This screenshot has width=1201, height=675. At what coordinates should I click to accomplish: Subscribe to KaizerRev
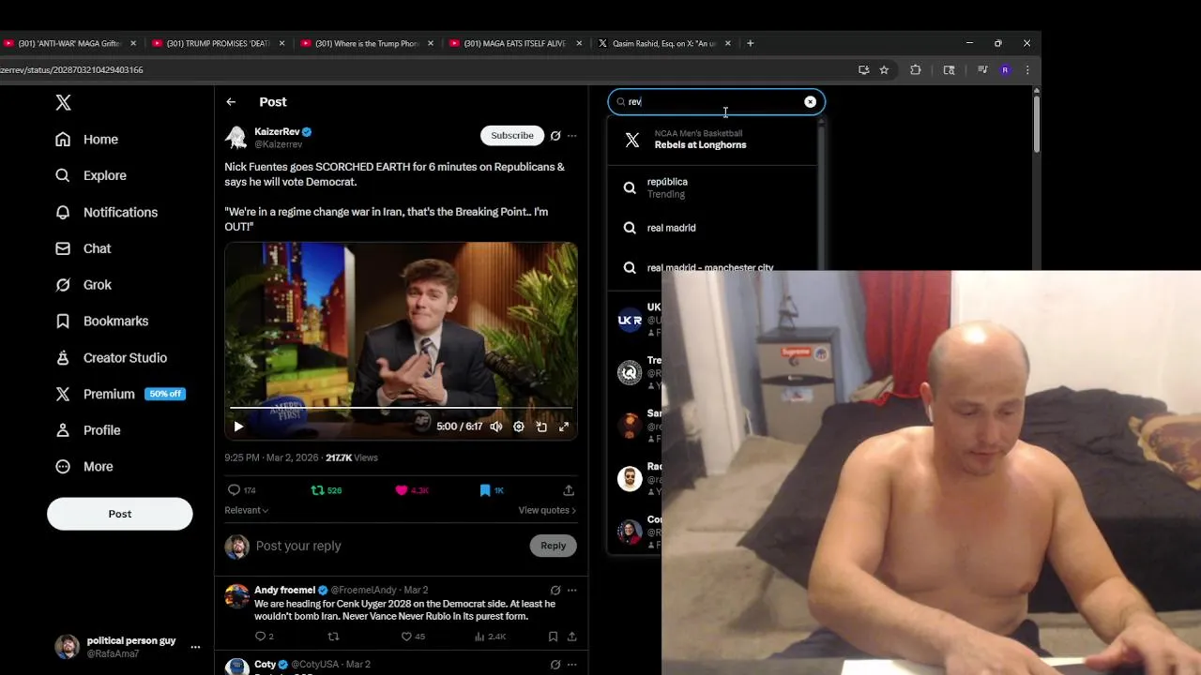tap(512, 135)
